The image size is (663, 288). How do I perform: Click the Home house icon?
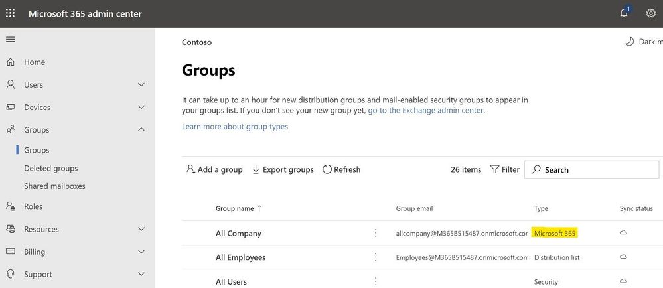click(x=11, y=62)
